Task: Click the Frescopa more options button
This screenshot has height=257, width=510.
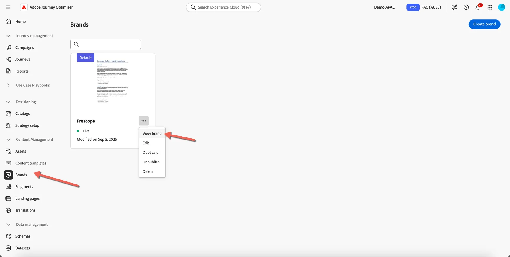Action: click(144, 121)
